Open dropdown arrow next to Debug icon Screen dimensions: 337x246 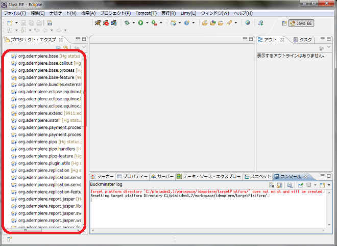133,23
